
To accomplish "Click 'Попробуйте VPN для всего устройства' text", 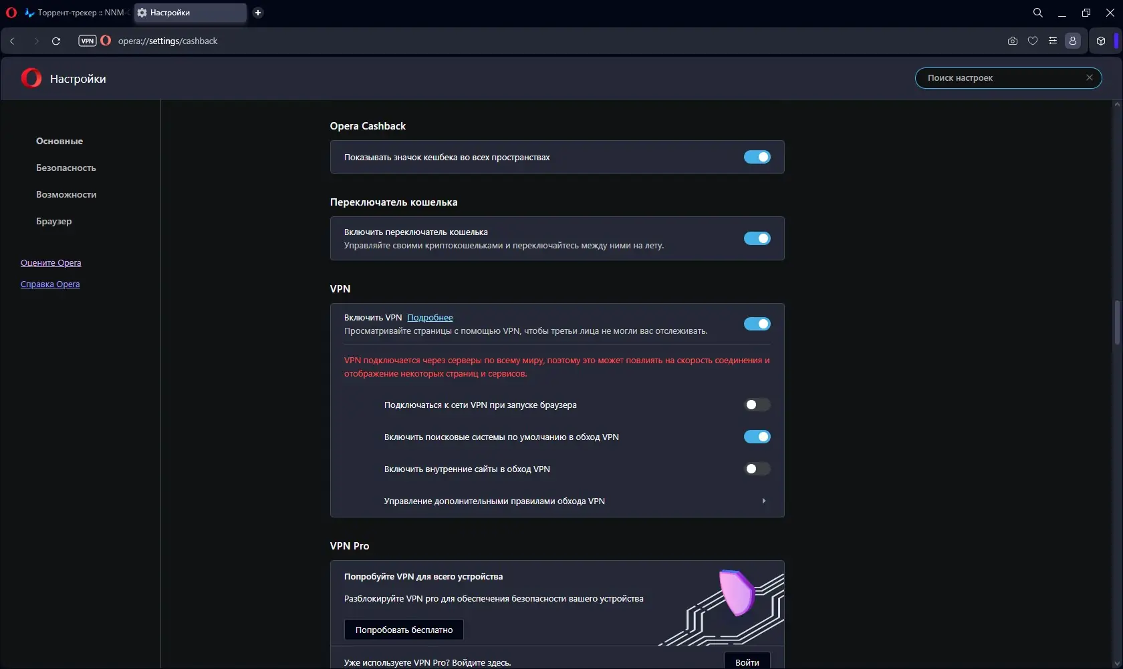I will [423, 576].
